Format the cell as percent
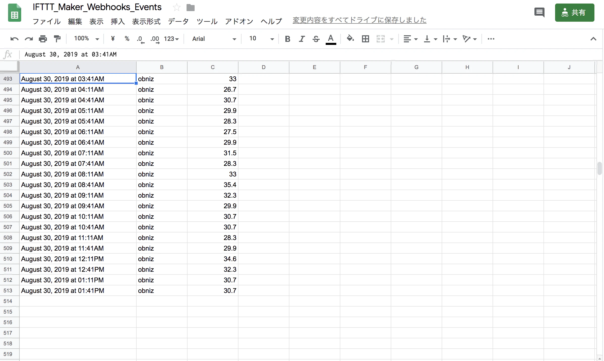Screen dimensions: 604x361 pyautogui.click(x=127, y=39)
